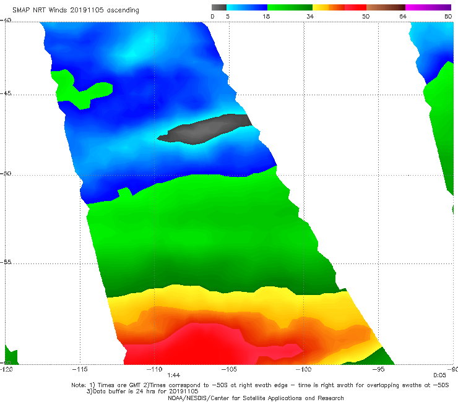Viewport: 458px width, 402px height.
Task: Click the colorbar label '50'
Action: (366, 16)
